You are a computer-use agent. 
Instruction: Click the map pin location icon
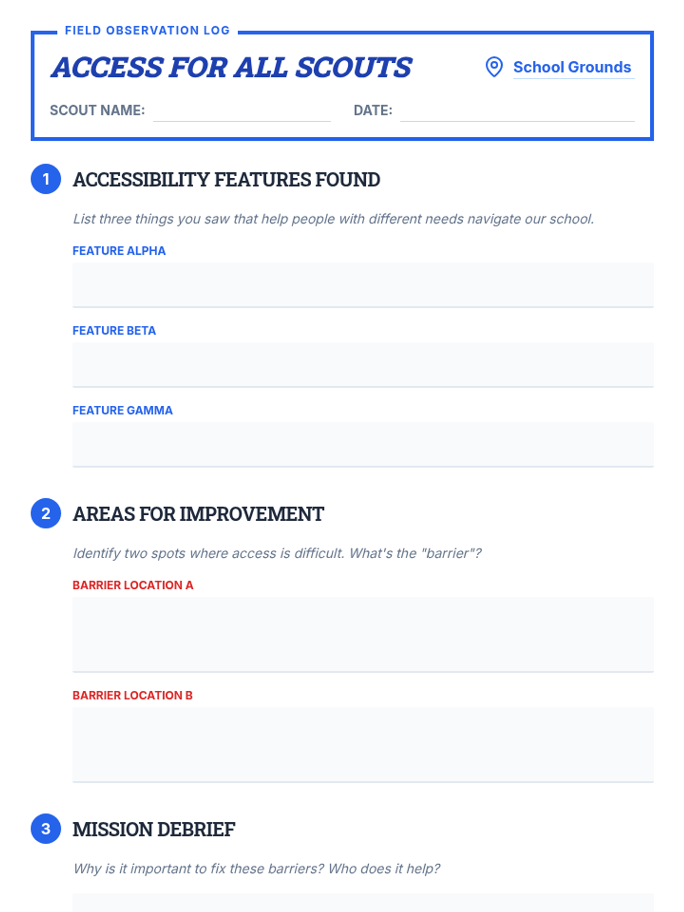pyautogui.click(x=494, y=67)
